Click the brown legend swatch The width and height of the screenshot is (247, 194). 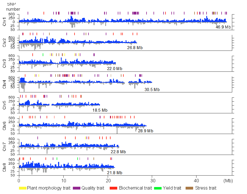click(189, 188)
